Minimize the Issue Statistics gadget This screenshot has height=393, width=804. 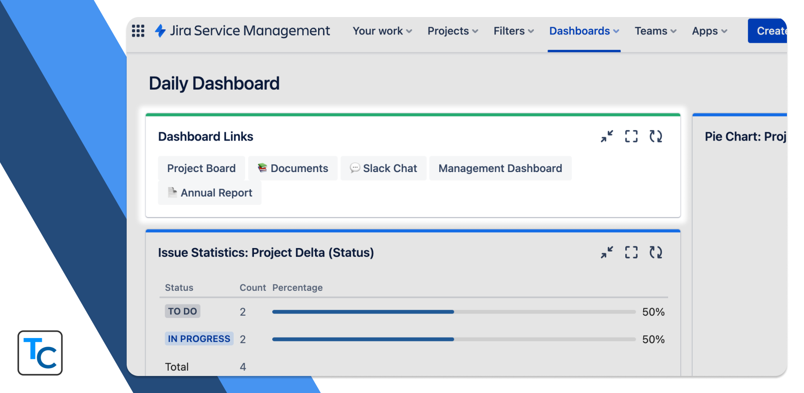click(x=607, y=252)
